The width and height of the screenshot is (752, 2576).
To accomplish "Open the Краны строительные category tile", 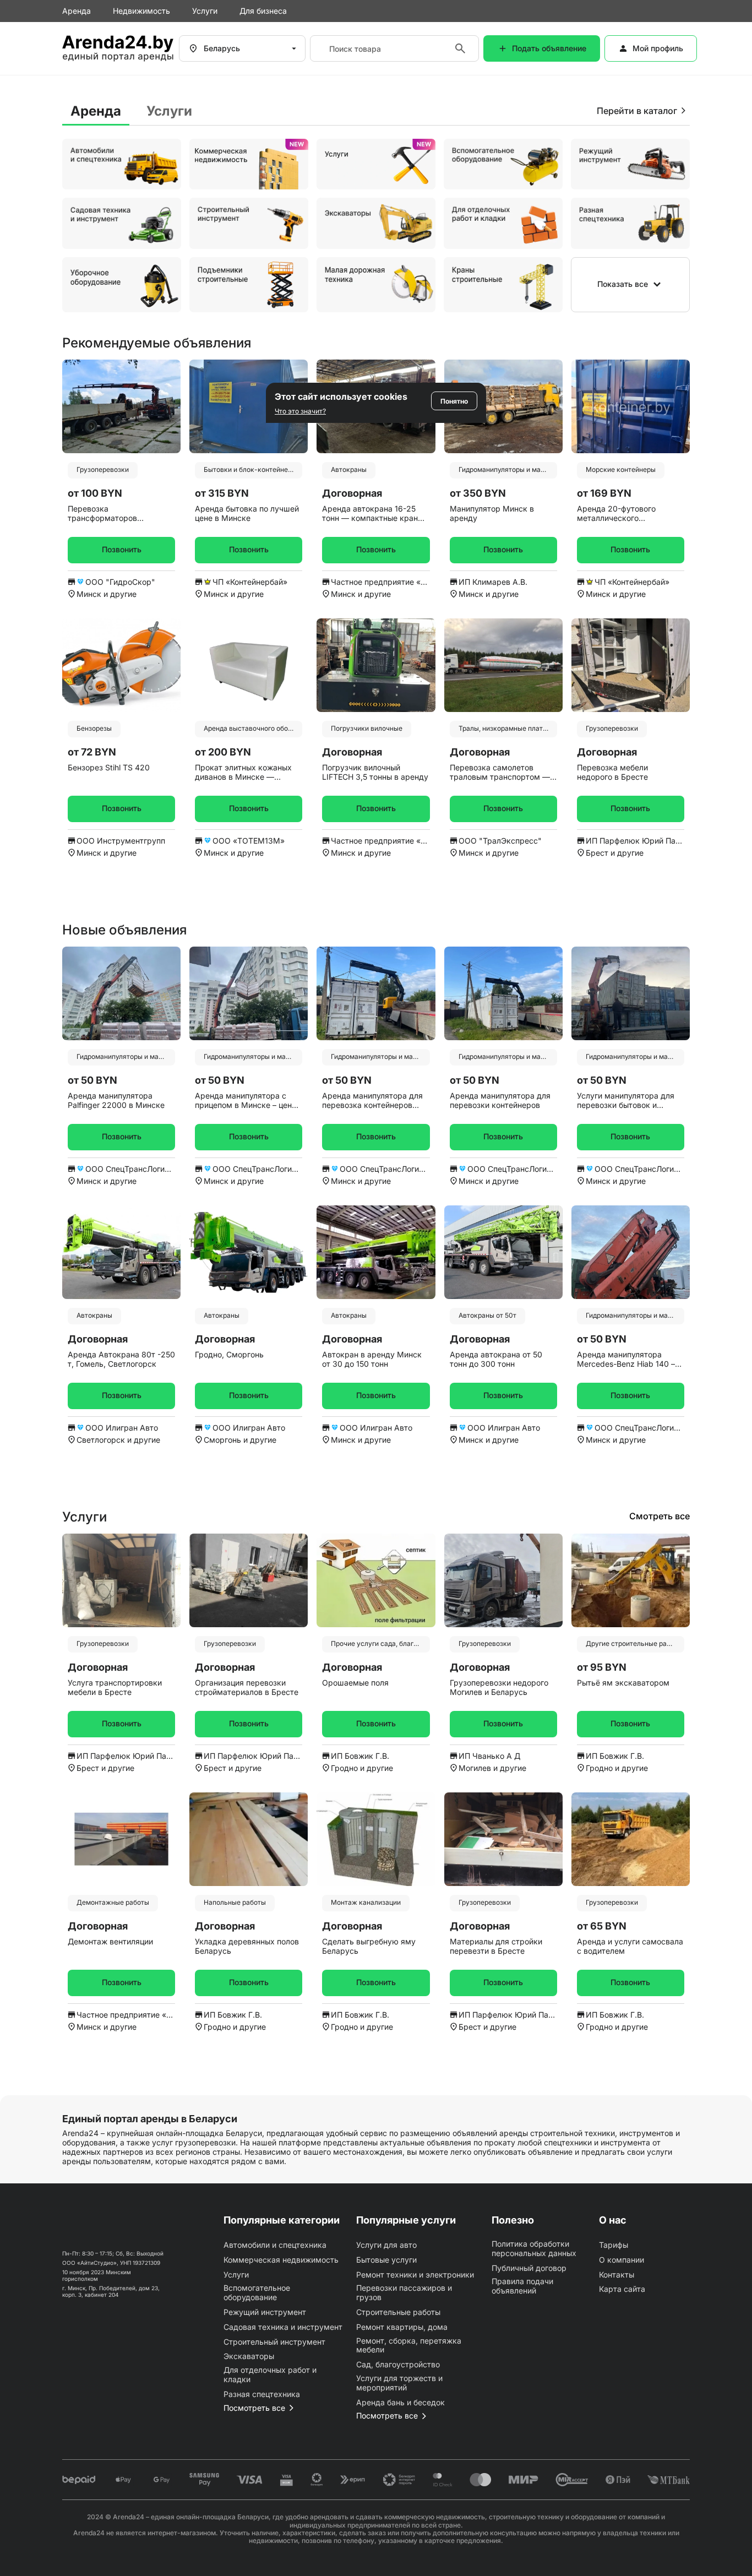I will coord(503,285).
